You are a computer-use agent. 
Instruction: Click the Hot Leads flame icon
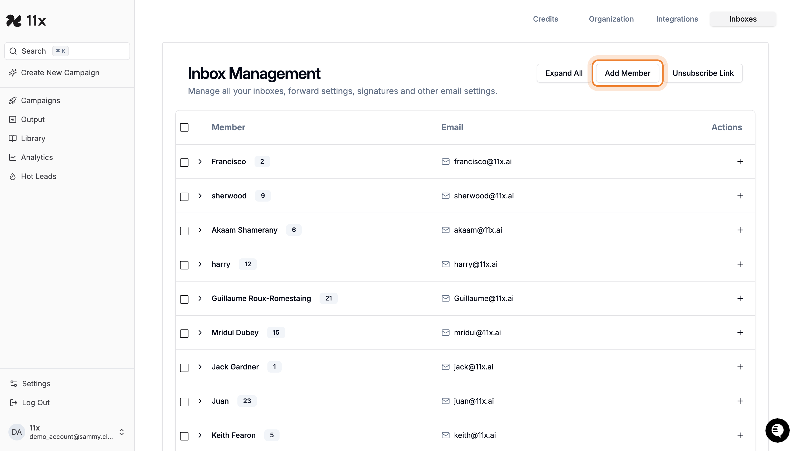point(13,176)
